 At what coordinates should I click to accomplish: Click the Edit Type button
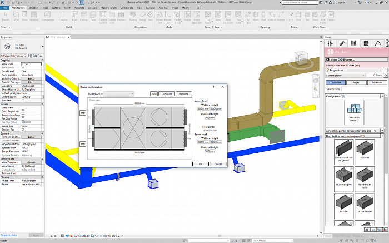pyautogui.click(x=36, y=56)
